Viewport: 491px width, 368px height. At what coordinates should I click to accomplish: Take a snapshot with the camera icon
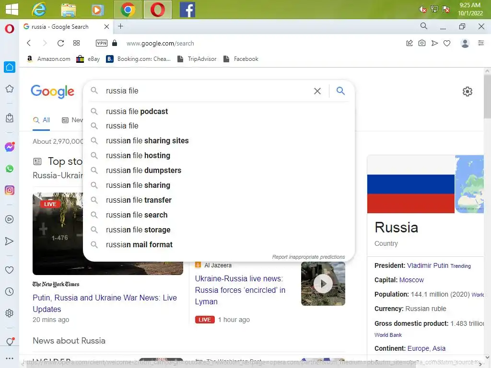pyautogui.click(x=422, y=43)
